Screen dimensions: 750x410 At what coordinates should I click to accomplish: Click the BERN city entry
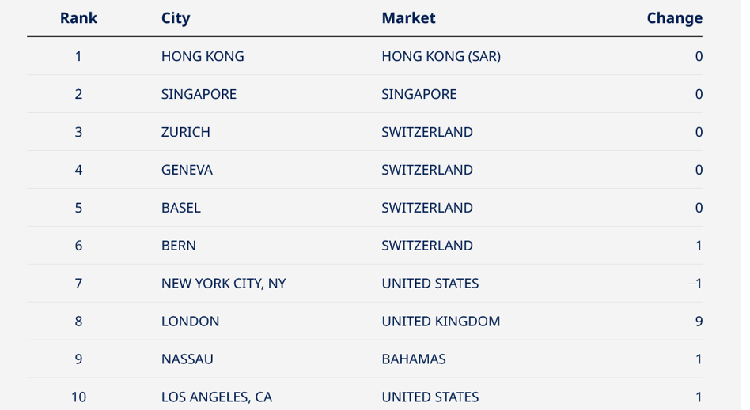pyautogui.click(x=179, y=246)
